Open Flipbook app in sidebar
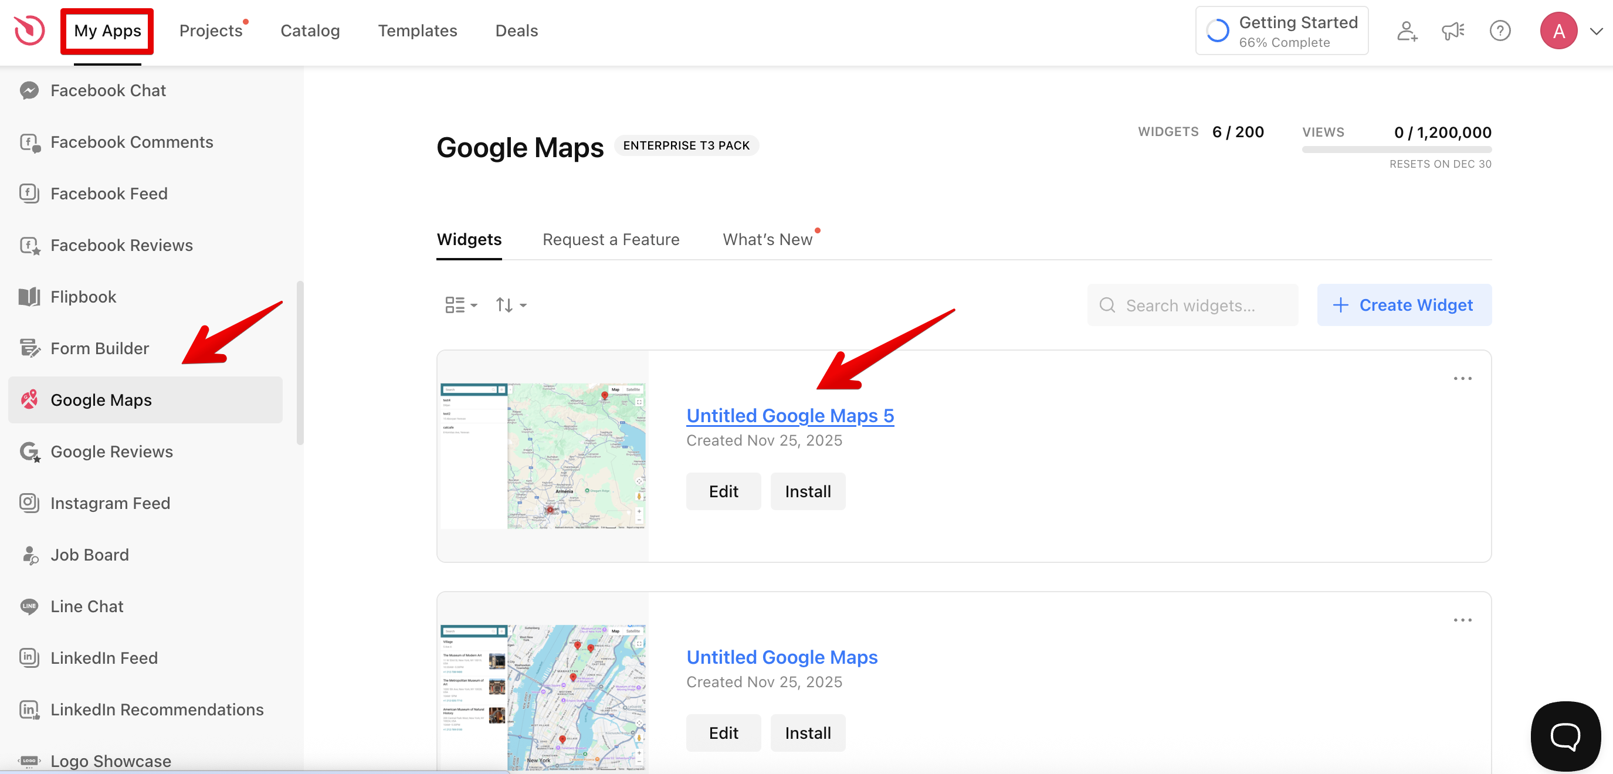This screenshot has width=1613, height=774. (83, 297)
